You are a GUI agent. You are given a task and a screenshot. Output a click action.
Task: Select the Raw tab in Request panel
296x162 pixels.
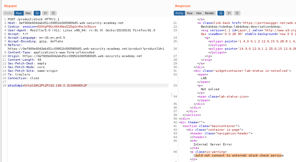point(19,13)
